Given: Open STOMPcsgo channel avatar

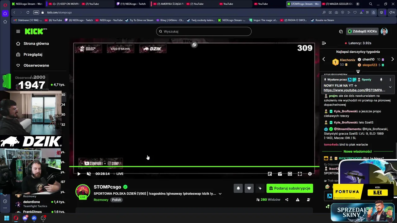Looking at the screenshot, I should [83, 191].
